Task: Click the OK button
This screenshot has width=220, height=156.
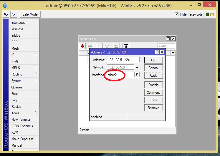Action: [153, 60]
